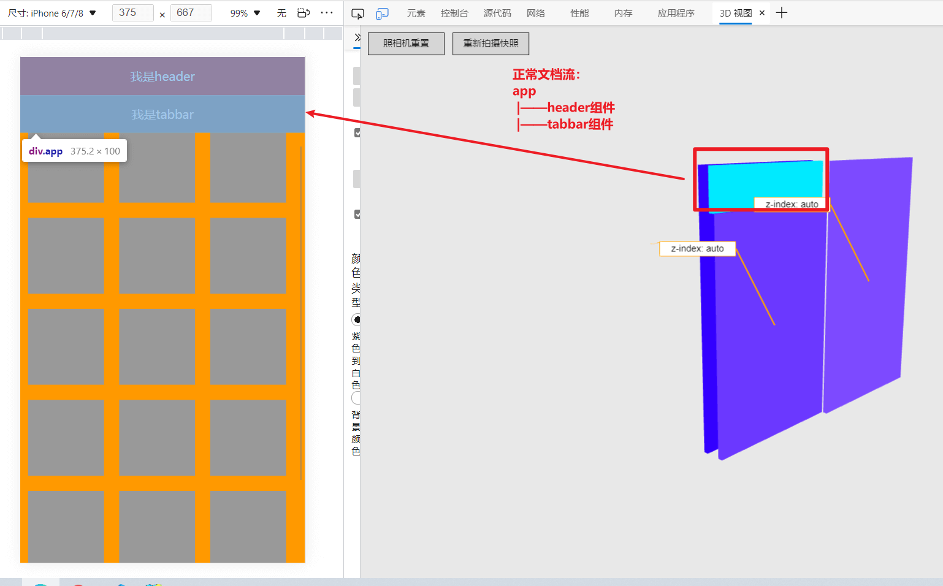Switch to the 性能 tab
Screen dimensions: 943x586
coord(579,13)
